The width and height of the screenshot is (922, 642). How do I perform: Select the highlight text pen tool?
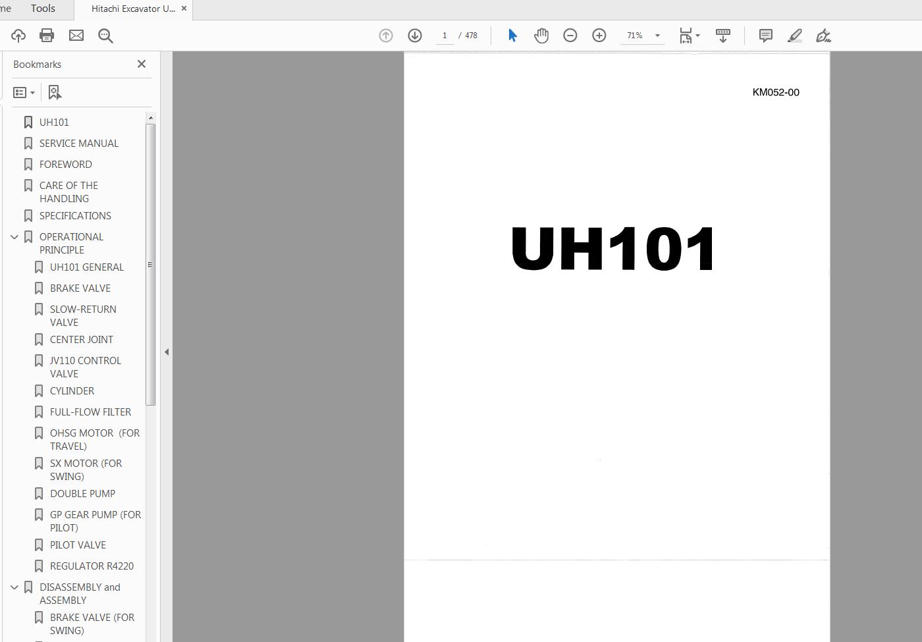coord(795,36)
